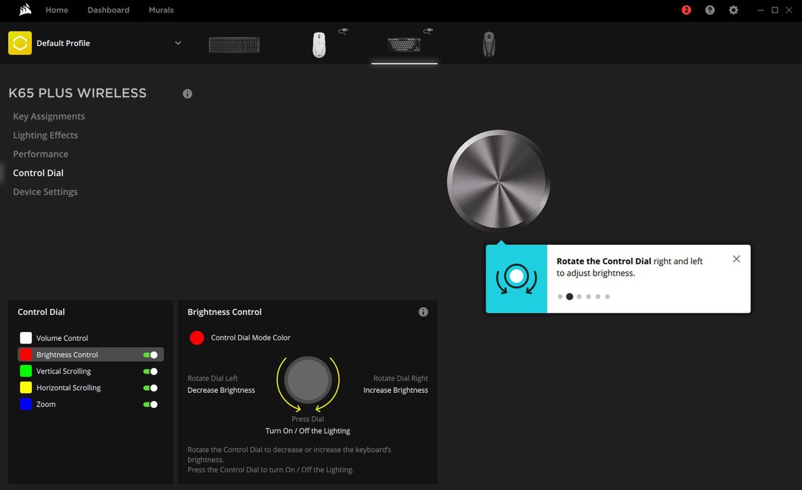This screenshot has height=490, width=802.
Task: Open Control Dial section
Action: tap(38, 172)
